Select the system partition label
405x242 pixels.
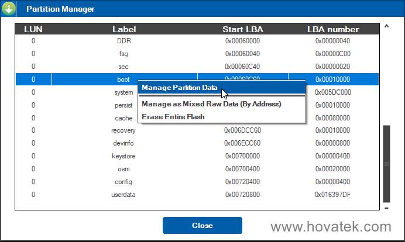click(x=123, y=92)
